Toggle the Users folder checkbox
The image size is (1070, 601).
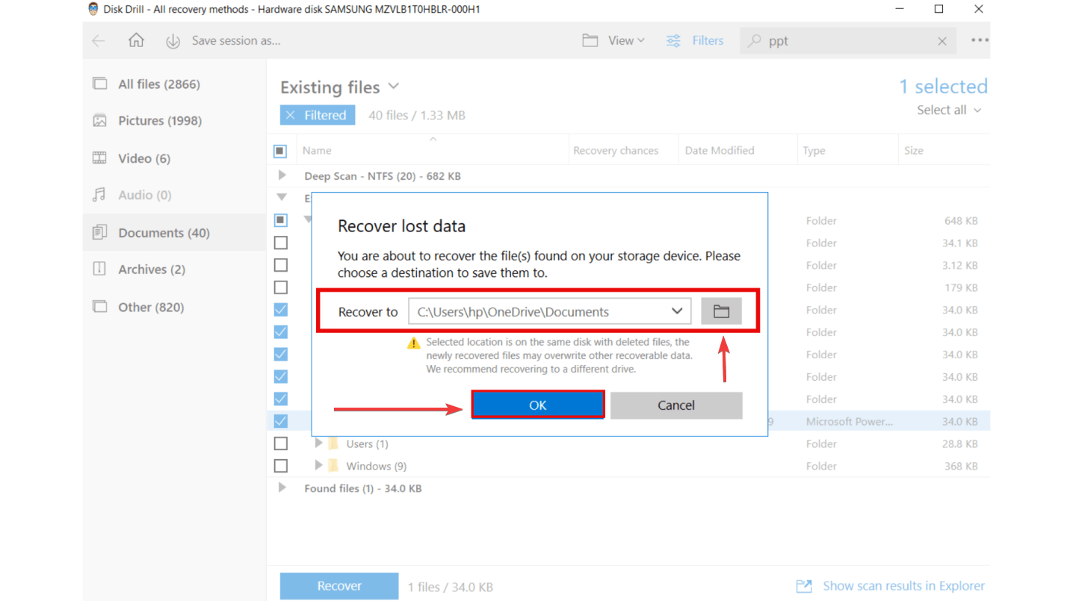pyautogui.click(x=281, y=443)
